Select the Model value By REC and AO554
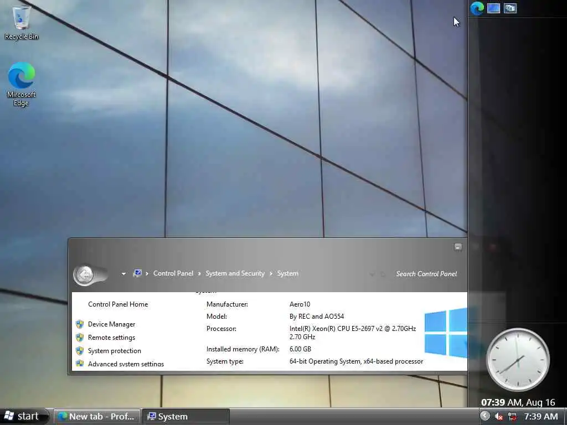 point(317,317)
